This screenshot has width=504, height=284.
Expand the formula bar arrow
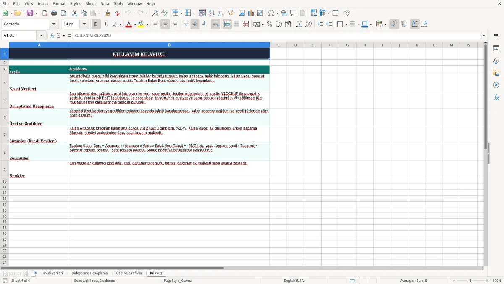click(x=484, y=35)
